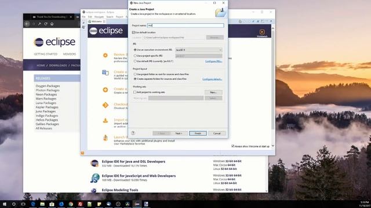Viewport: 371px width, 208px height.
Task: Click the orange Import download icon
Action: (106, 121)
